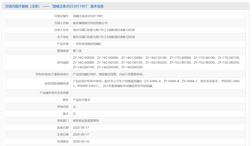
Task: Click the 产品名称 label
Action: click(63, 44)
